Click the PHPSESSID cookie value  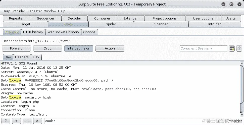tap(71, 80)
